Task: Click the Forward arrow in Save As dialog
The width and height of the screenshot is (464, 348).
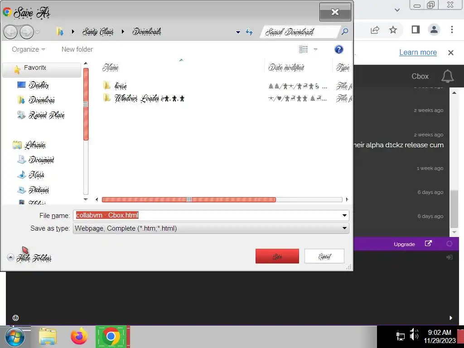Action: [27, 32]
